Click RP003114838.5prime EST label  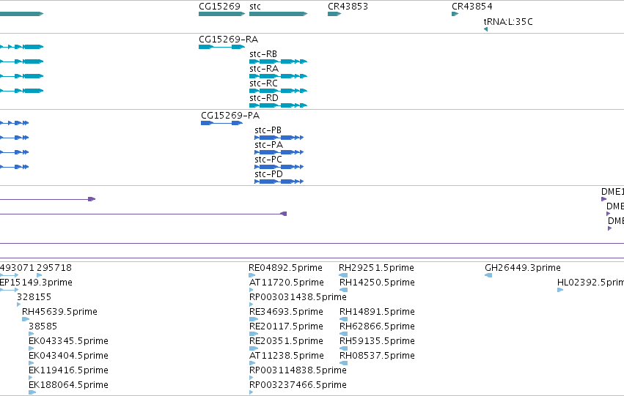click(x=298, y=370)
